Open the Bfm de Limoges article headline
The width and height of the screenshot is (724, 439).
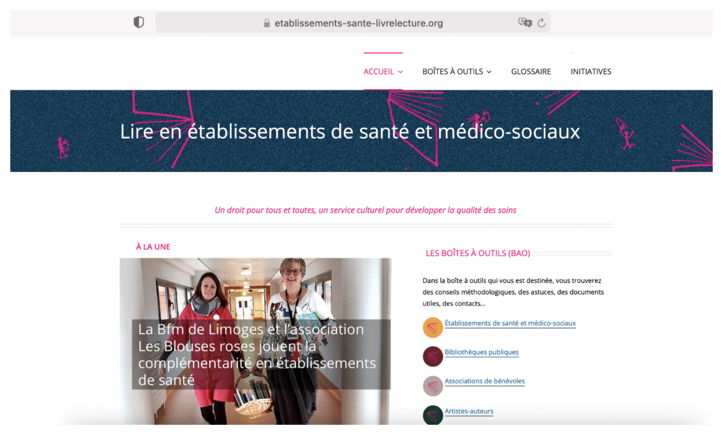pos(257,355)
